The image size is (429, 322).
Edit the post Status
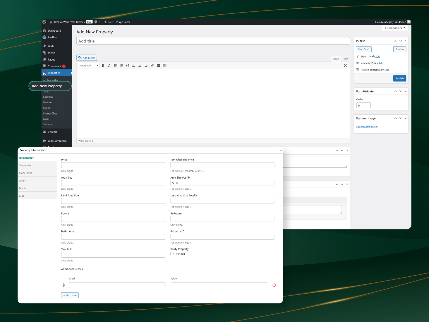(x=377, y=56)
